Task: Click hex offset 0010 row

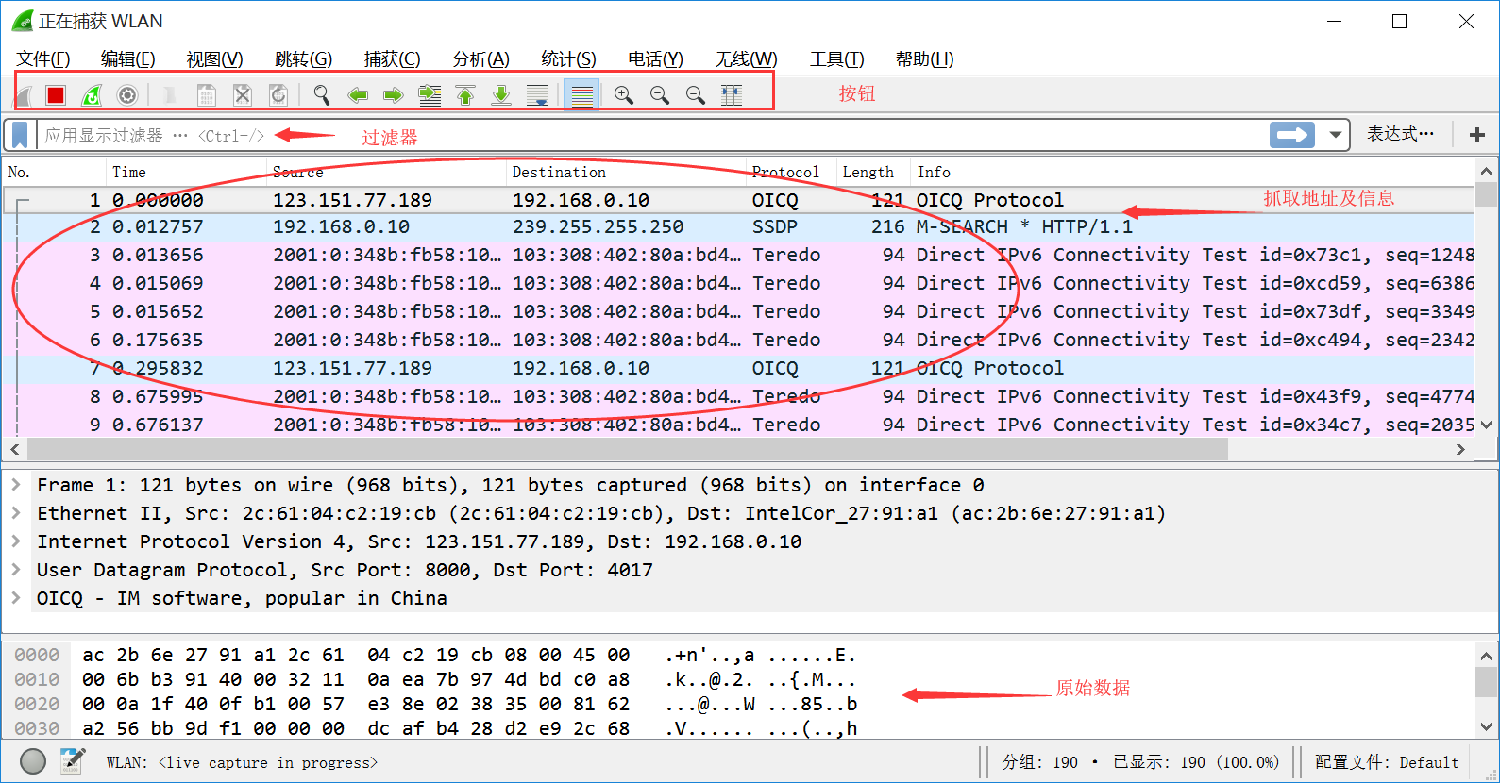Action: click(38, 679)
